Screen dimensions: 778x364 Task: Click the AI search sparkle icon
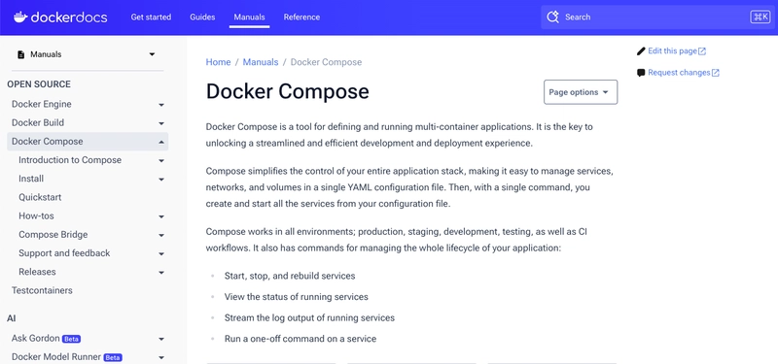[x=552, y=17]
